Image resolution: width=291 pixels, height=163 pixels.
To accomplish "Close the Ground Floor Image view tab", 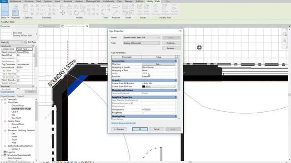I will point(87,26).
